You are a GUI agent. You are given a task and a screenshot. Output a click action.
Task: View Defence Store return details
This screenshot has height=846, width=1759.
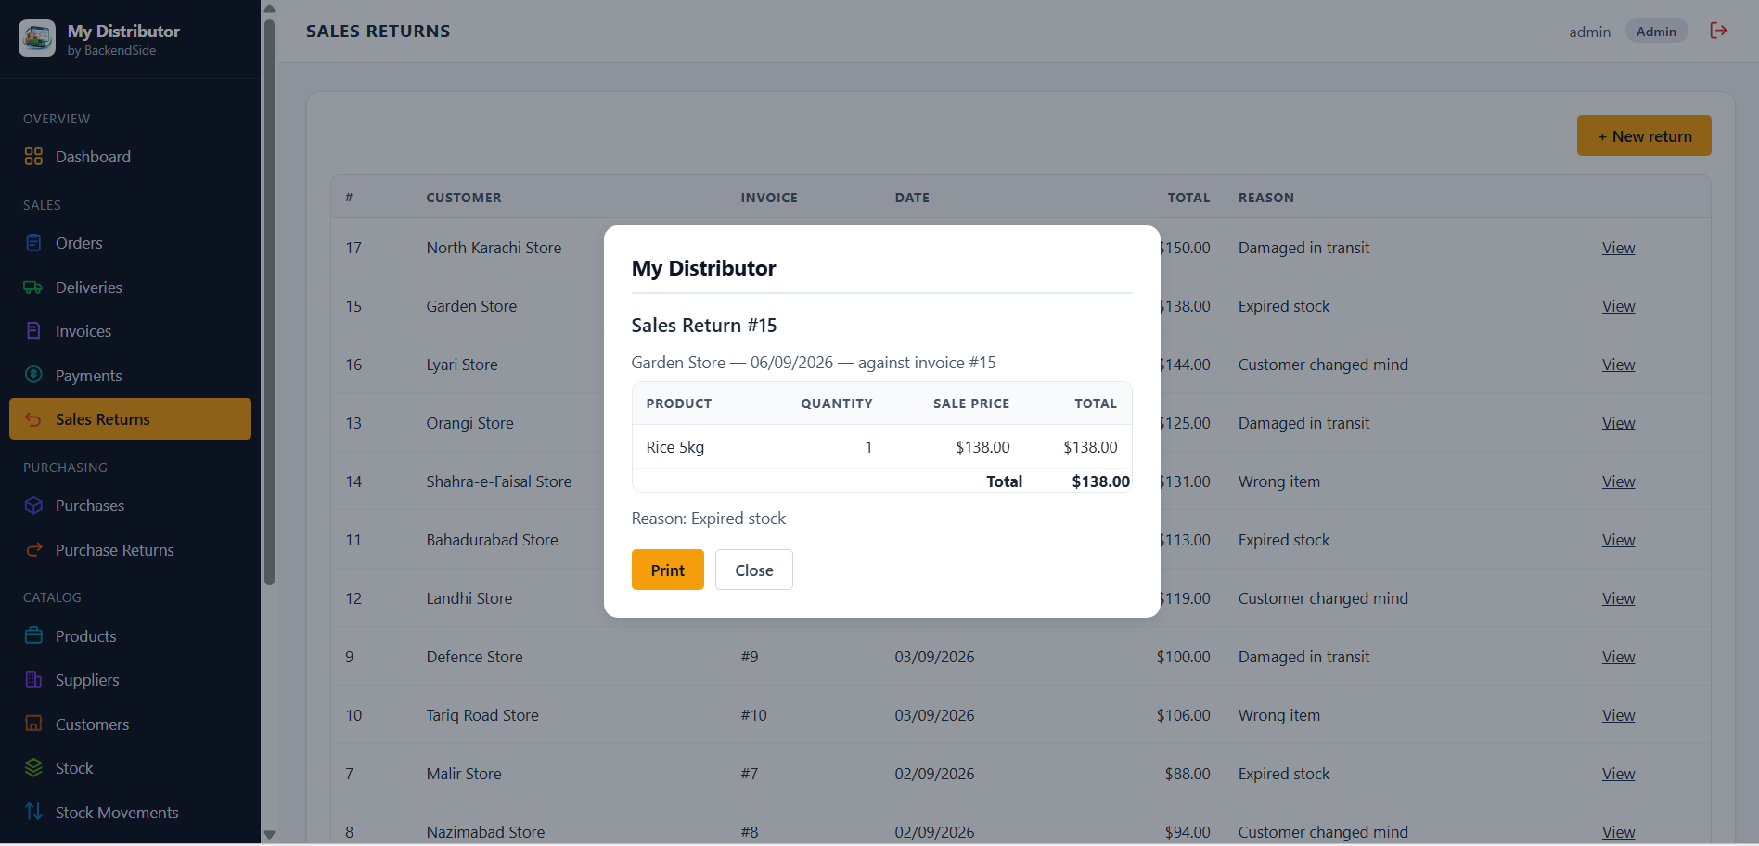tap(1618, 657)
